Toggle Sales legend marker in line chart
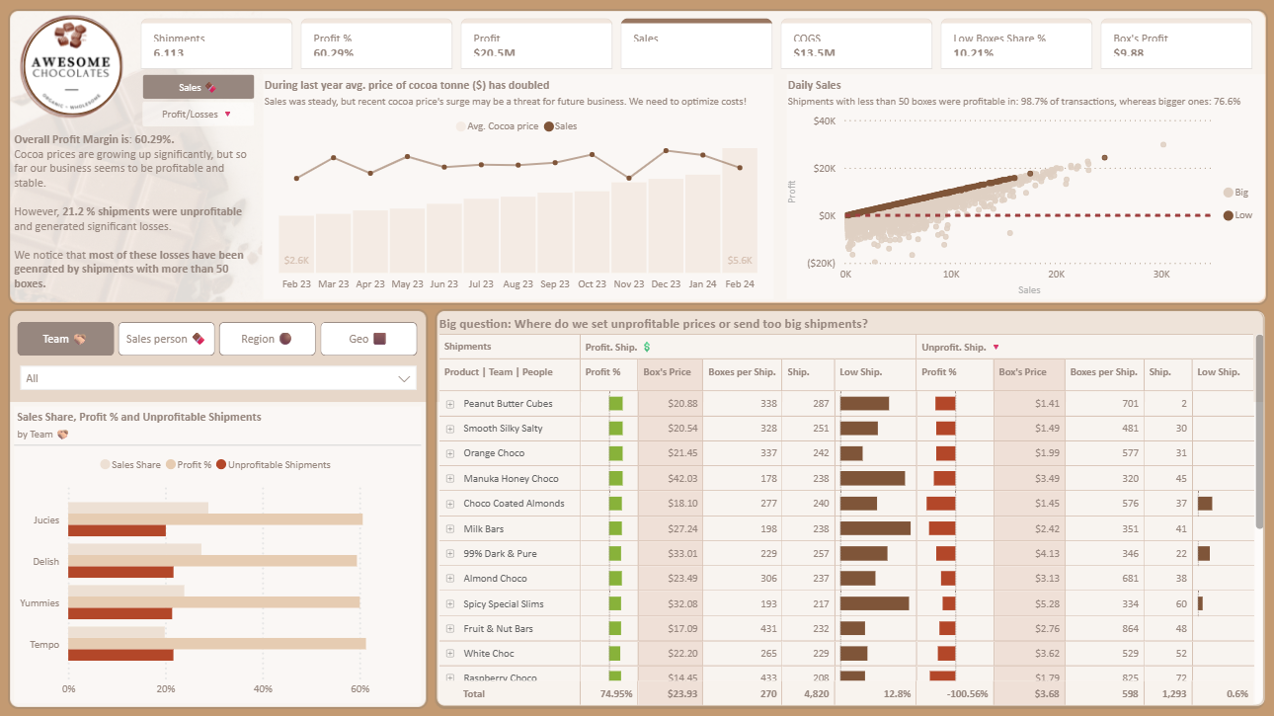Screen dimensions: 1274x716 point(548,126)
